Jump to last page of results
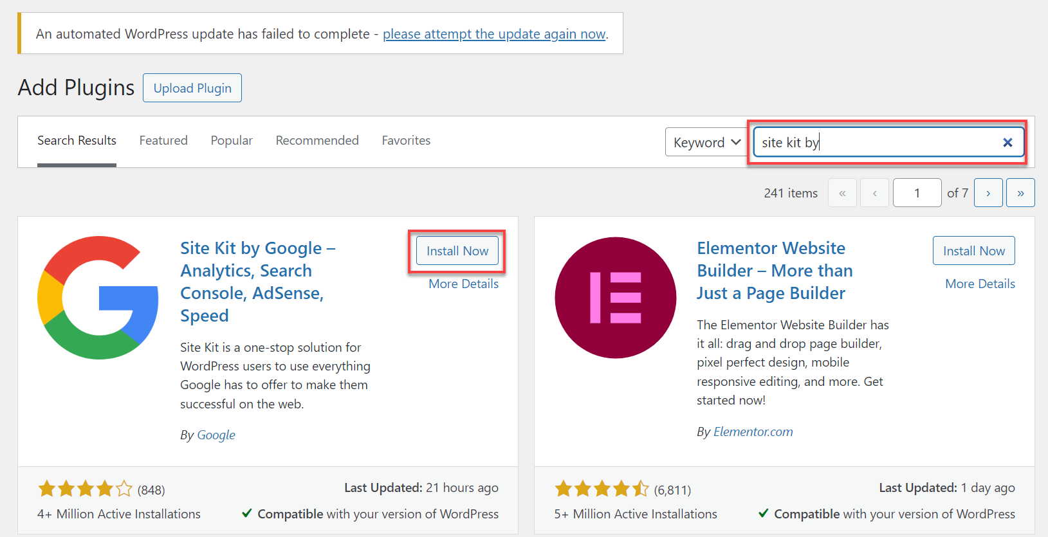The width and height of the screenshot is (1048, 537). click(x=1020, y=193)
